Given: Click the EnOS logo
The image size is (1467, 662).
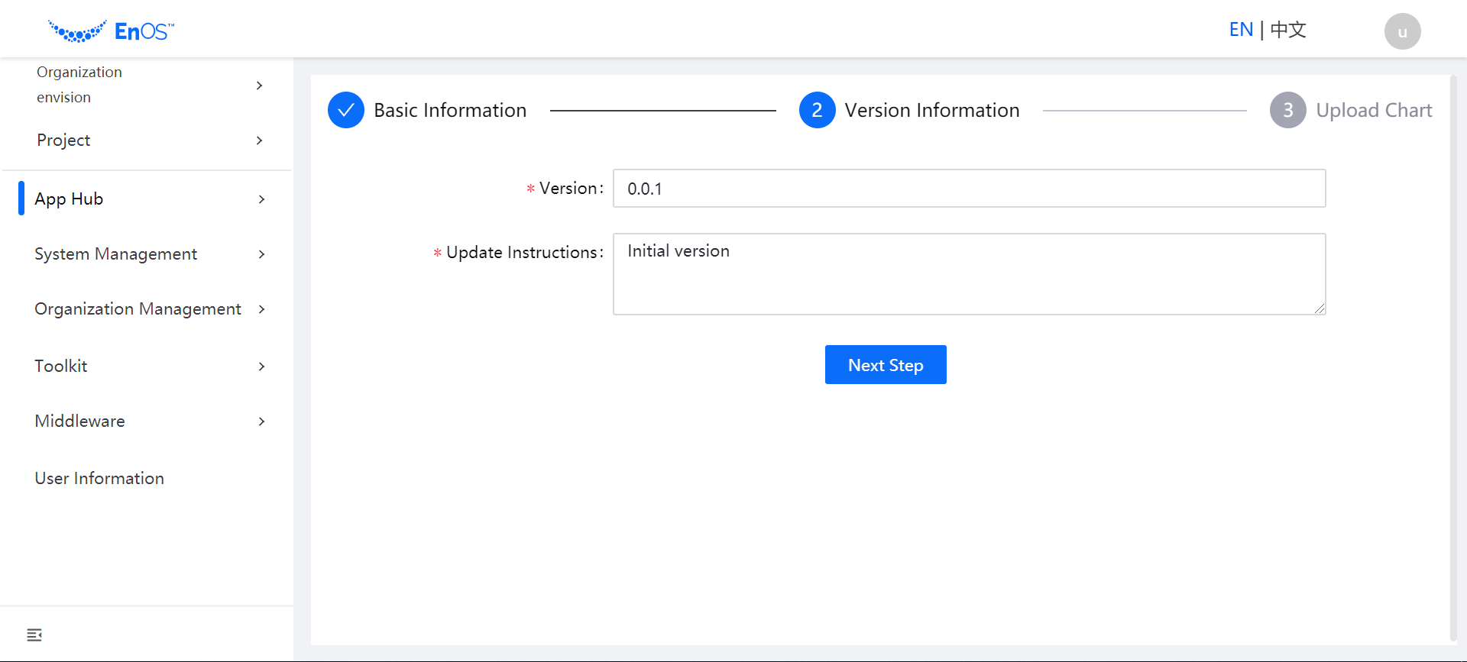Looking at the screenshot, I should [112, 31].
